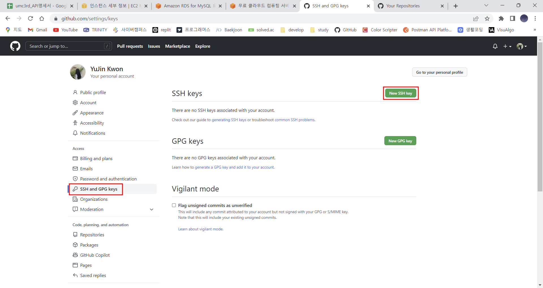Click the Organizations building icon
The image size is (543, 288).
tap(75, 199)
